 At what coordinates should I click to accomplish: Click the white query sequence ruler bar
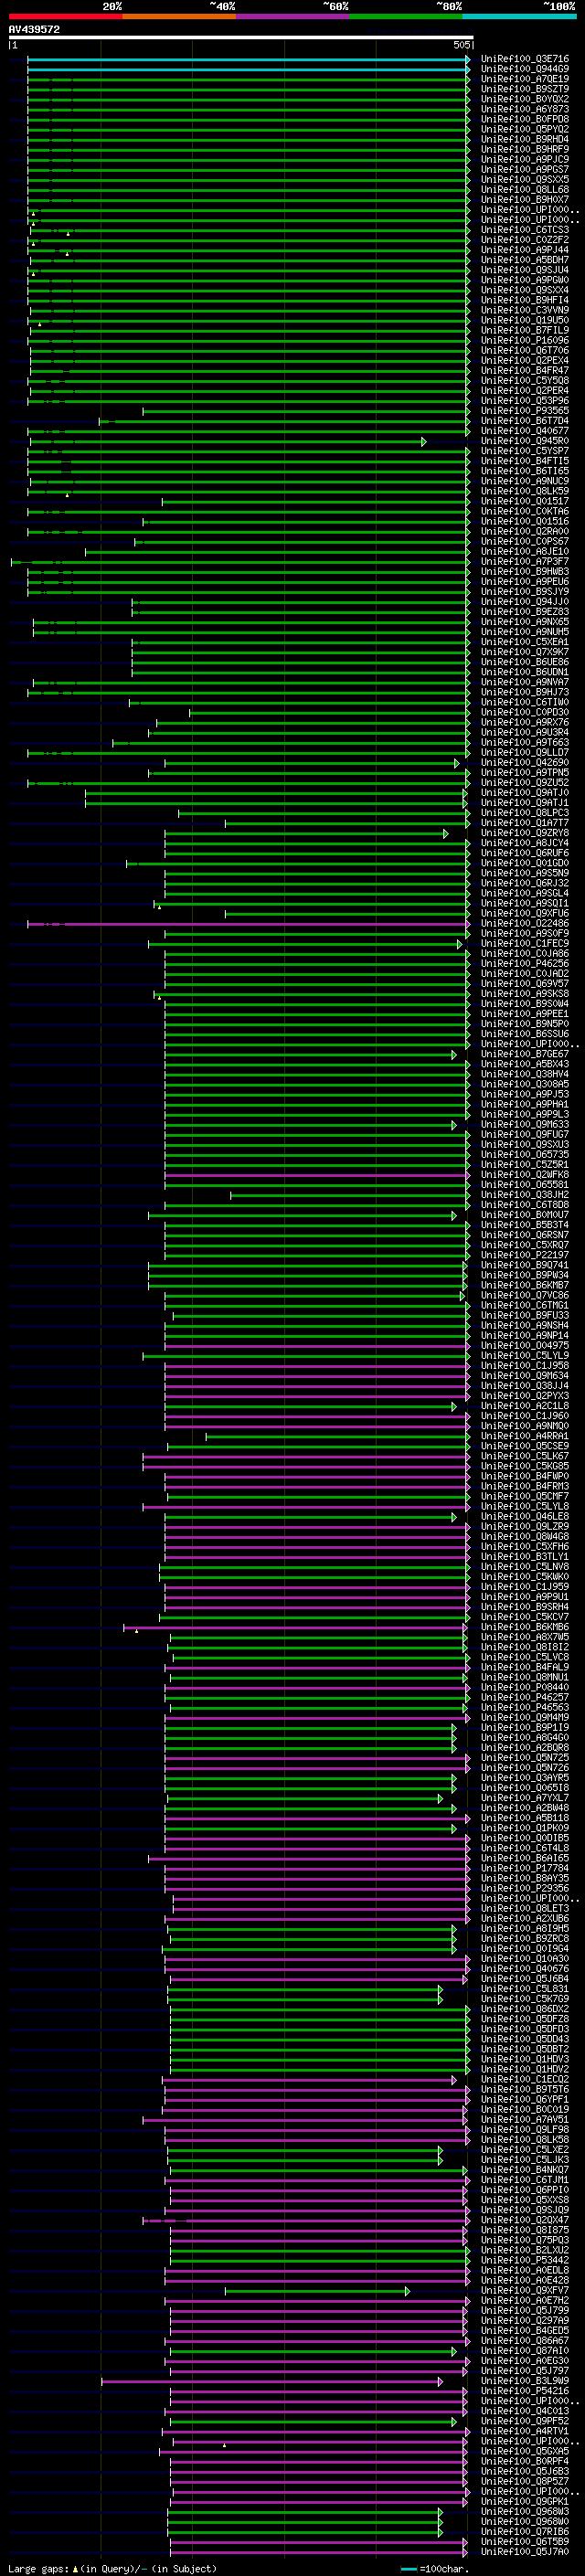[240, 38]
